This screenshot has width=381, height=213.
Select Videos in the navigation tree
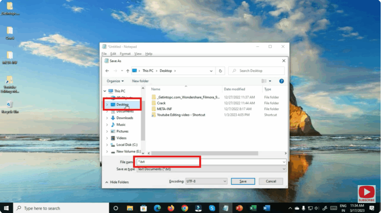click(121, 138)
